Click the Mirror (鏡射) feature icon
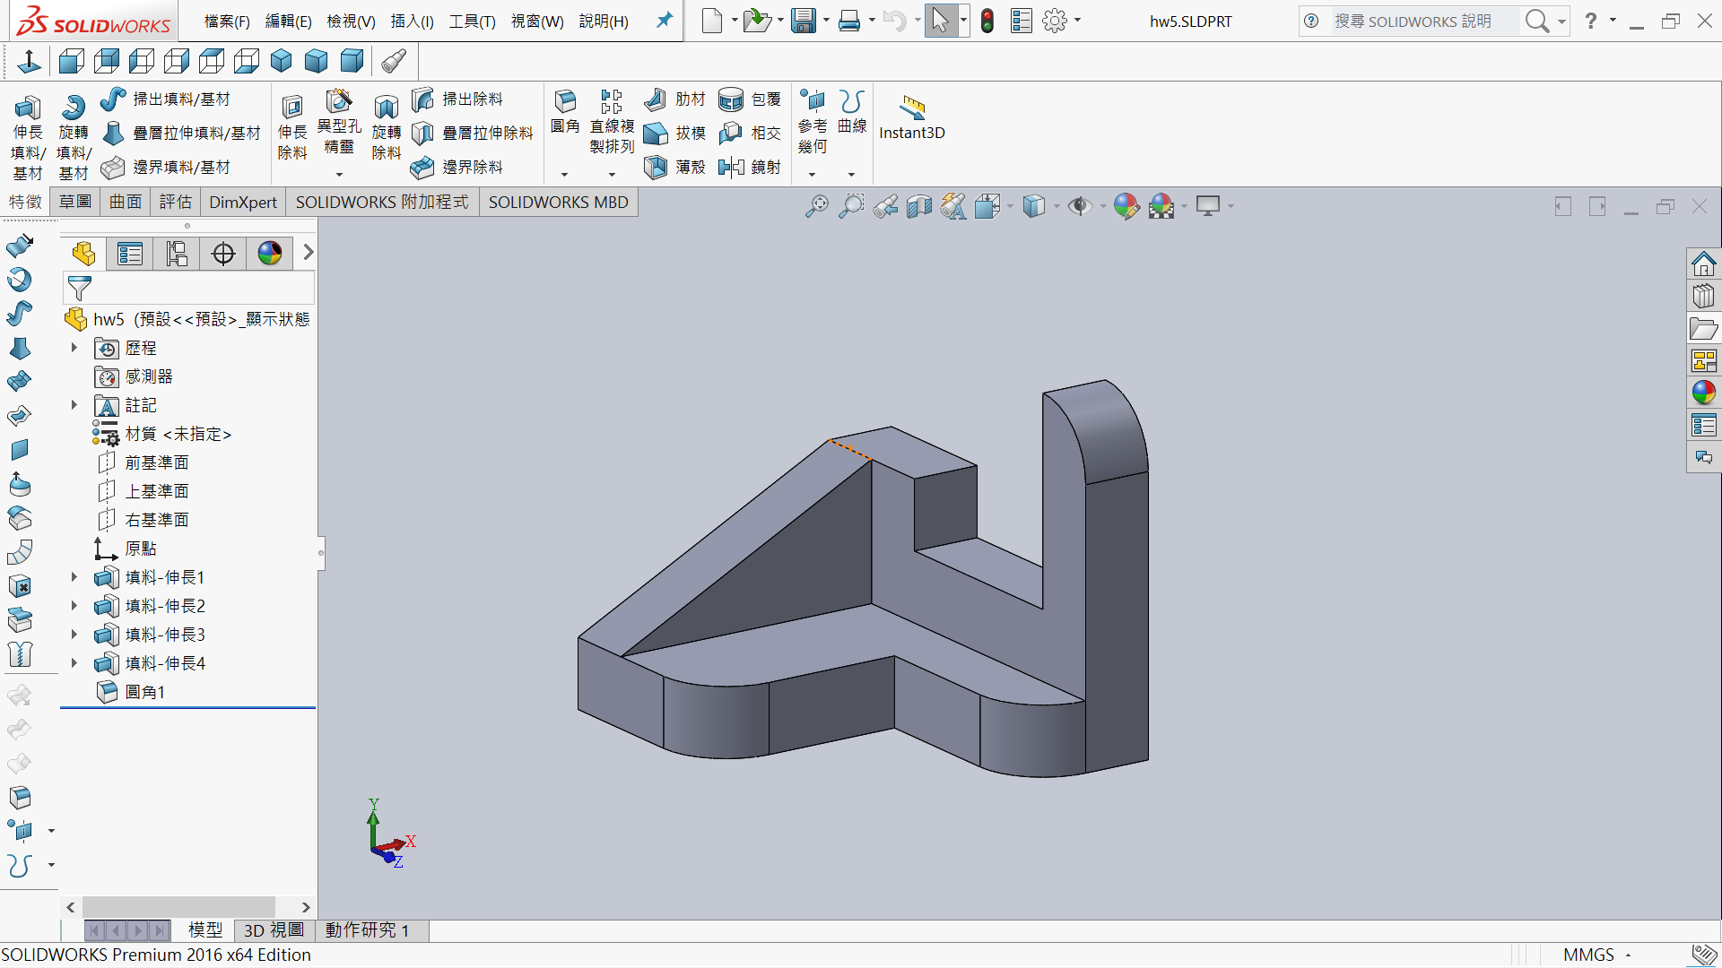Viewport: 1722px width, 968px height. click(x=732, y=167)
